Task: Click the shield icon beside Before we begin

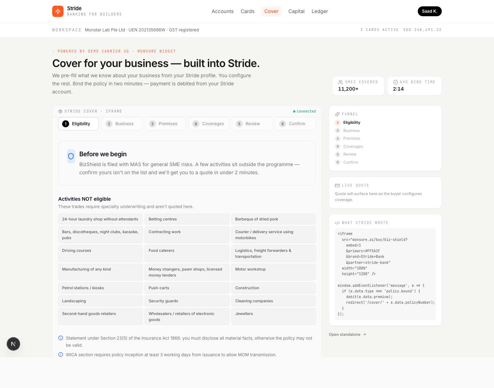Action: coord(71,156)
